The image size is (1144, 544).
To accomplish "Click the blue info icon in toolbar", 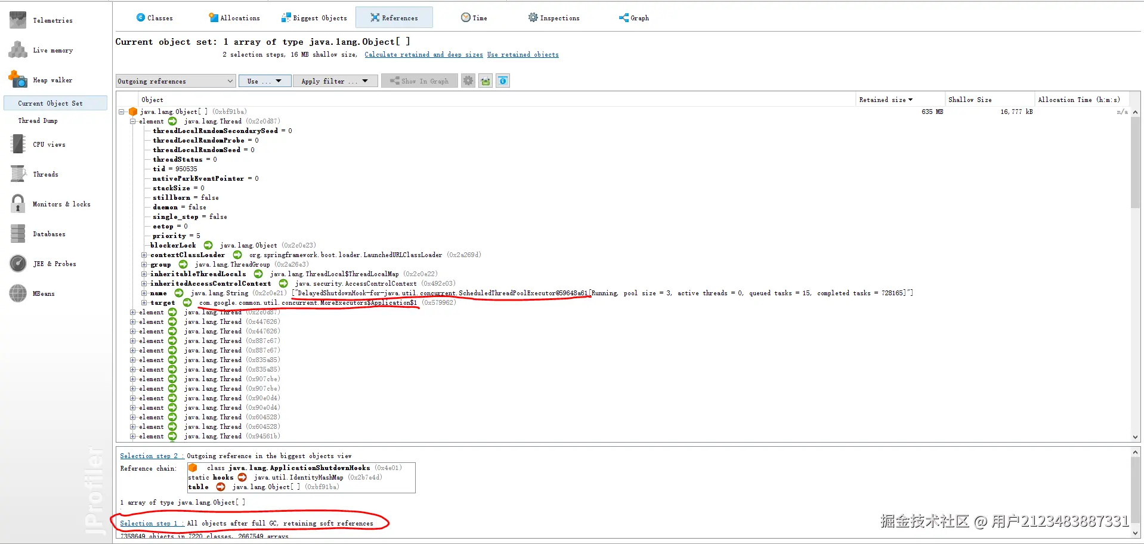I will pyautogui.click(x=503, y=81).
